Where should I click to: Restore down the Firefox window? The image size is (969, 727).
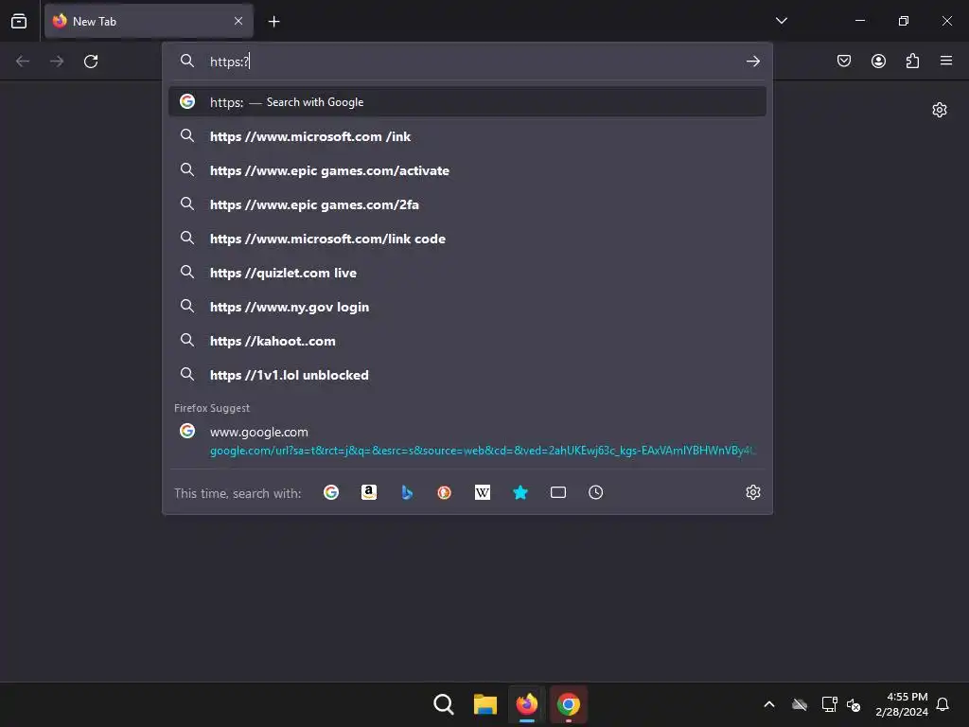pos(903,21)
